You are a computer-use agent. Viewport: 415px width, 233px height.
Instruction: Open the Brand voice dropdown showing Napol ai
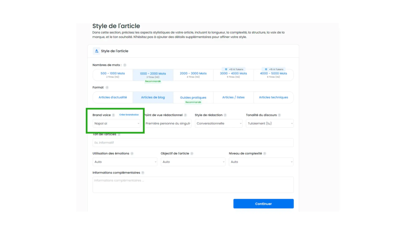point(116,123)
